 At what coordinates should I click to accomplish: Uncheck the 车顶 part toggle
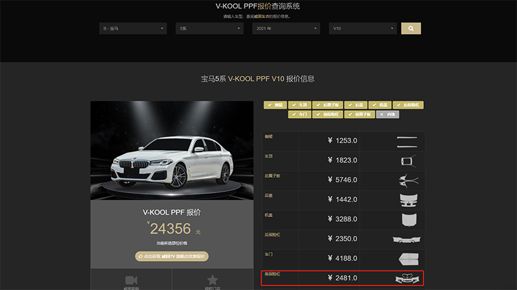[x=299, y=104]
